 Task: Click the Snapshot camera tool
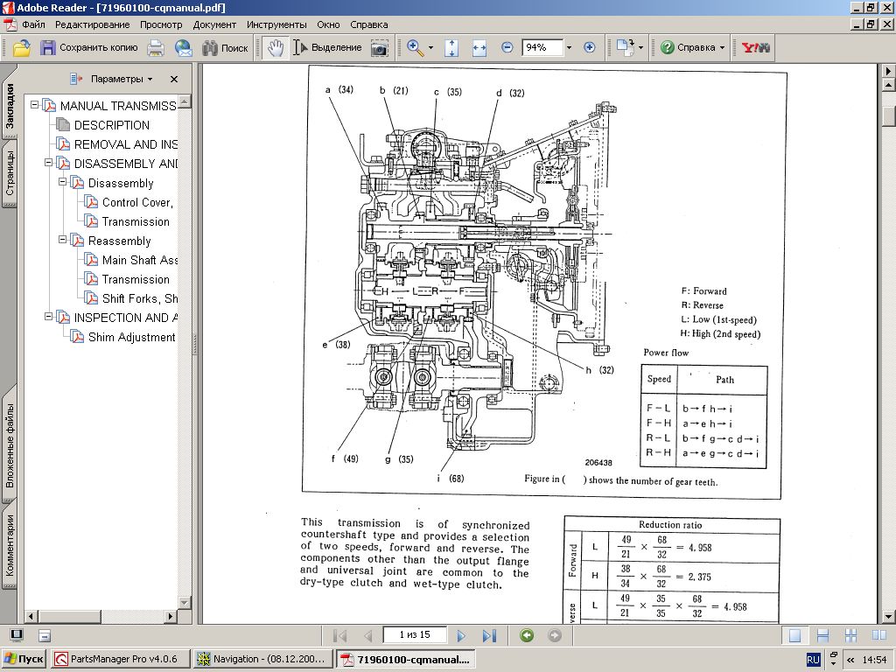click(379, 48)
